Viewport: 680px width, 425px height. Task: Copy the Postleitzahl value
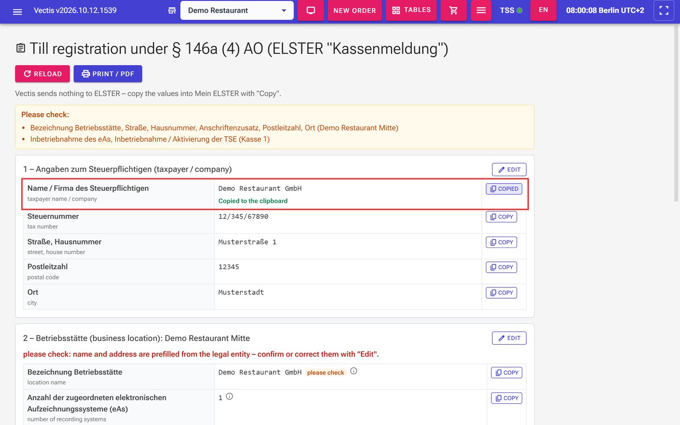[x=501, y=267]
